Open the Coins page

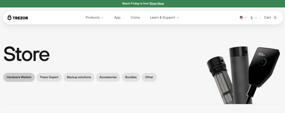click(135, 17)
